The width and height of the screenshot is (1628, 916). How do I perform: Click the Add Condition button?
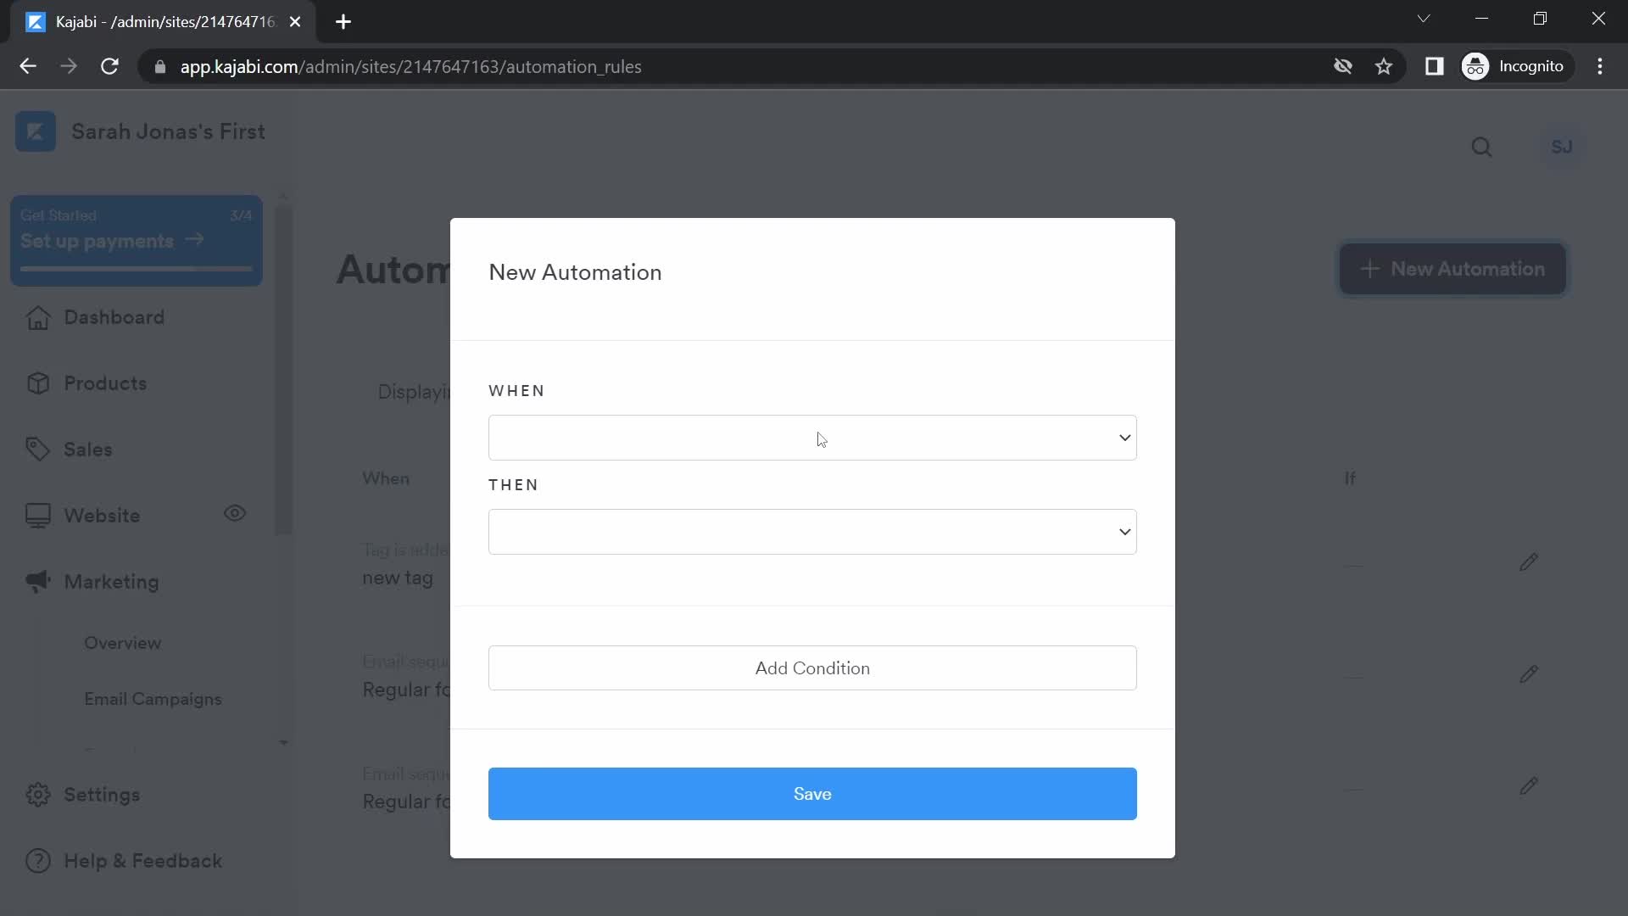(812, 668)
